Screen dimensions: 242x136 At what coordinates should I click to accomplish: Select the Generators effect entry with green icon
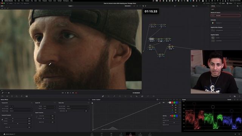225,23
